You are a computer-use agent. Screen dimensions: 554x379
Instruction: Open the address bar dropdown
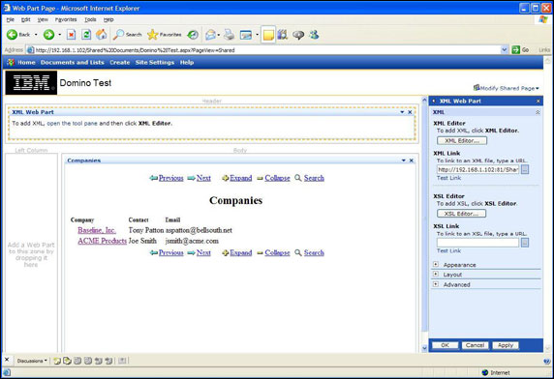point(505,50)
